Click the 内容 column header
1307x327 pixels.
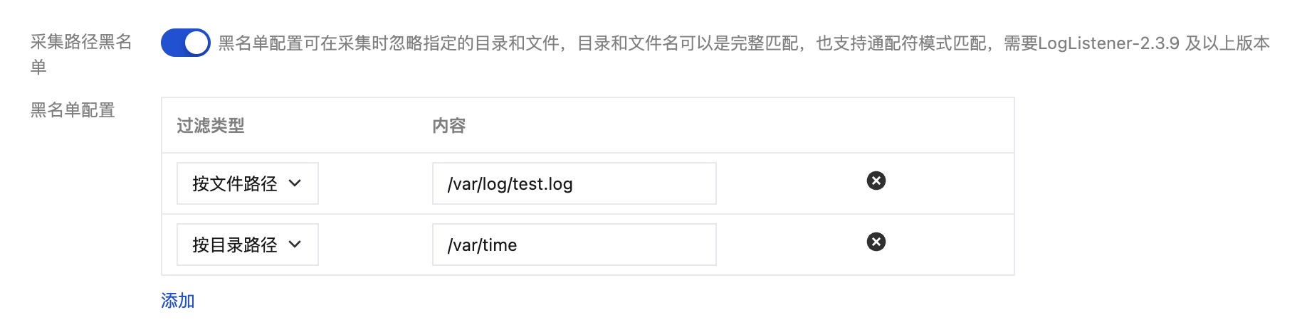coord(448,126)
